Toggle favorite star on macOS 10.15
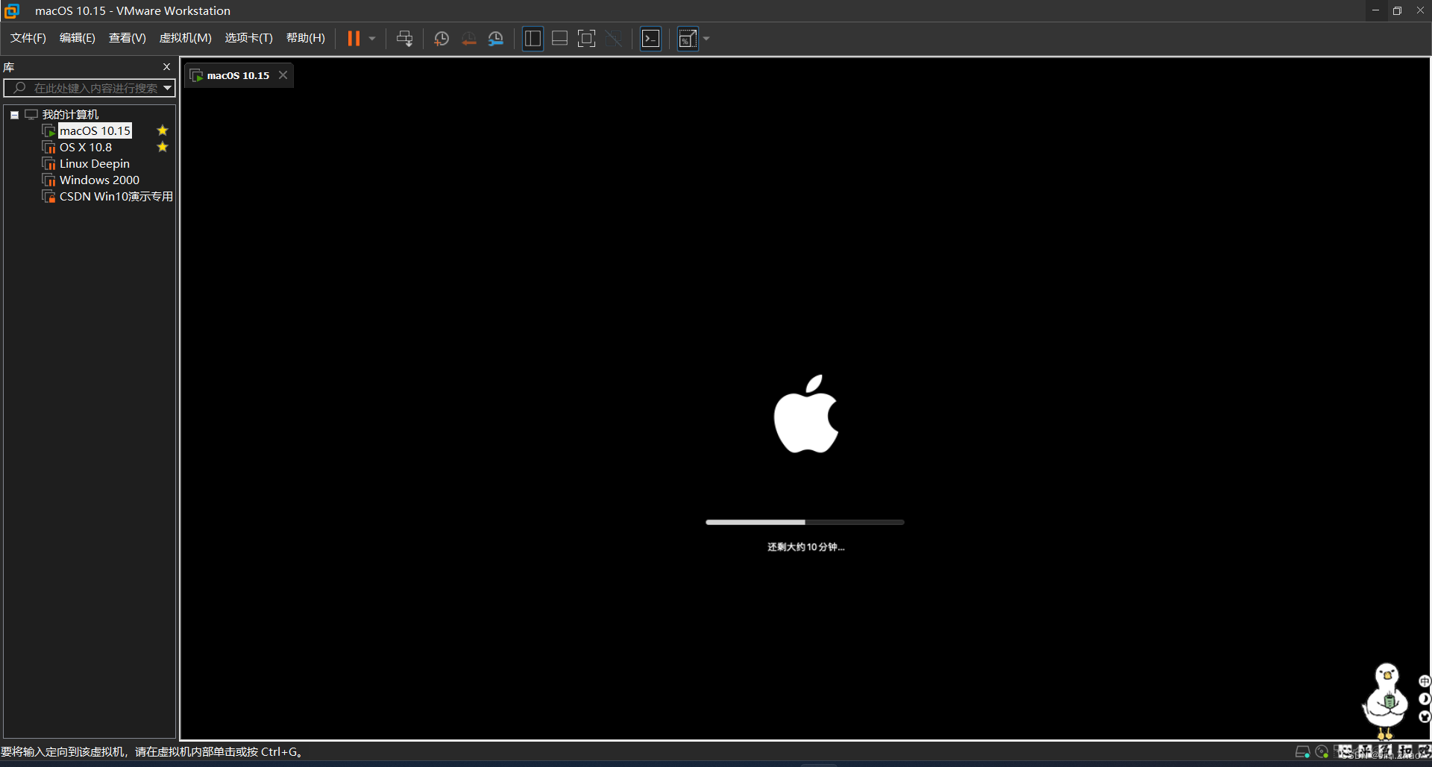Viewport: 1432px width, 767px height. click(163, 130)
